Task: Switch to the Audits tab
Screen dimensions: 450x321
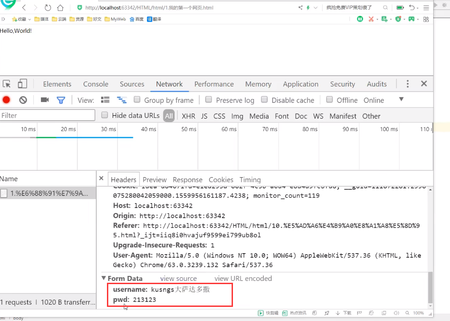Action: pyautogui.click(x=377, y=84)
